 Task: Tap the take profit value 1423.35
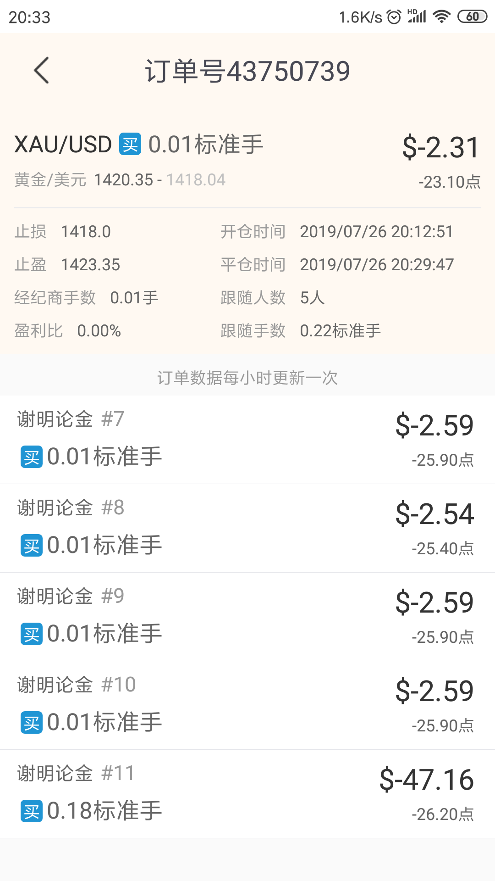[x=90, y=265]
